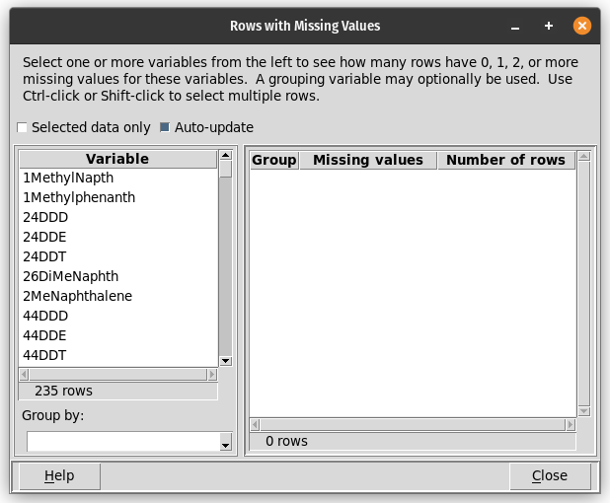This screenshot has height=503, width=610.
Task: Click the Group column header
Action: (x=274, y=160)
